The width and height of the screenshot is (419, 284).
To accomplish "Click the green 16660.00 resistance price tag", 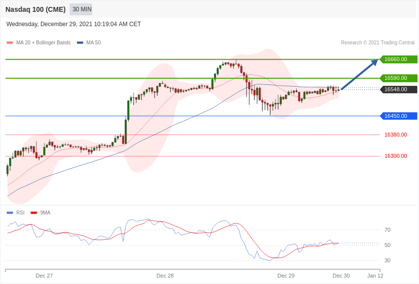I will point(399,59).
